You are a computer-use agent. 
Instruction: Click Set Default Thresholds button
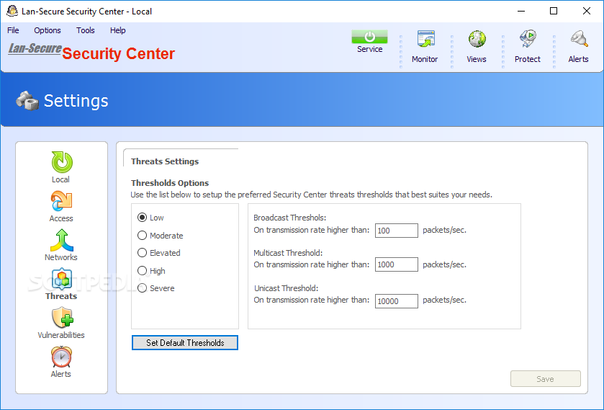pos(185,342)
